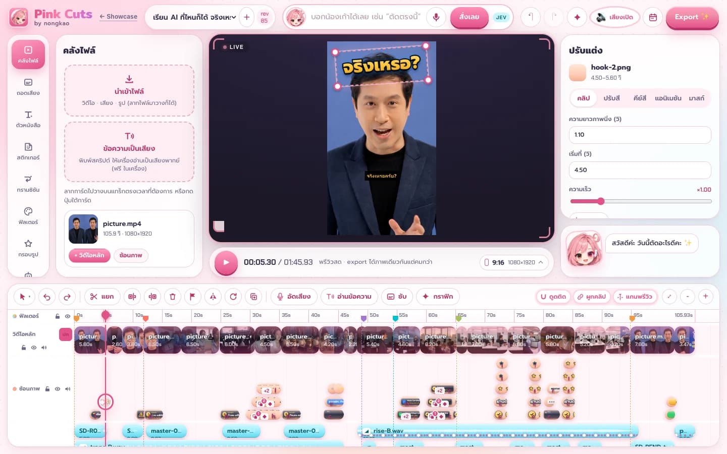Toggle visibility eye on ฟิลเตอร์ track
Viewport: 727px width, 454px height.
point(68,316)
